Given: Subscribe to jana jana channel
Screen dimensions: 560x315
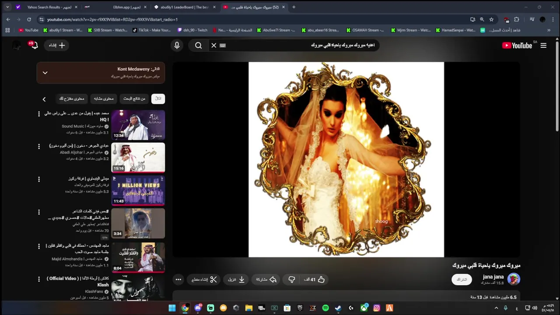Looking at the screenshot, I should click(x=462, y=280).
